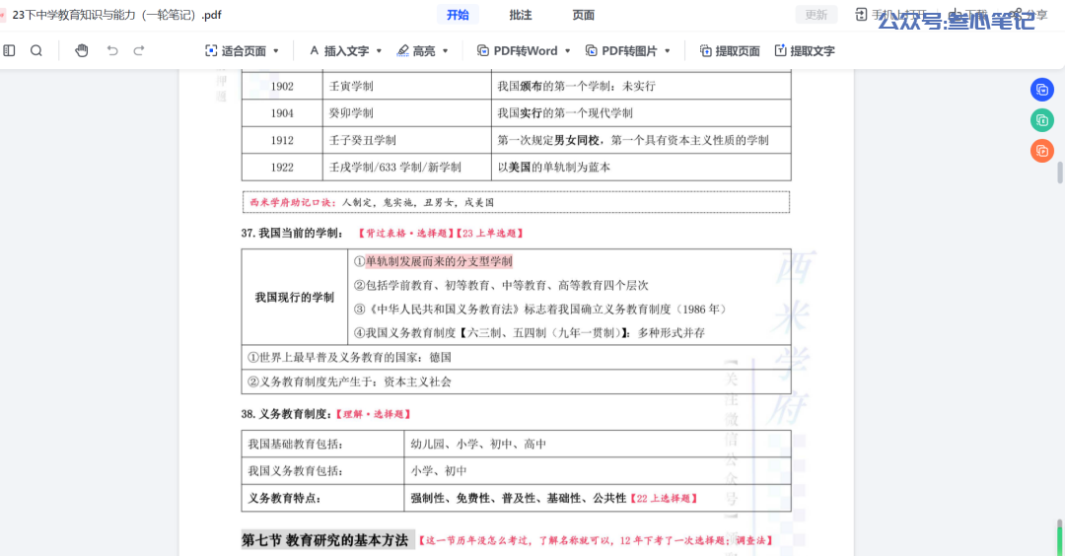Click the line 义务教育制度先产生于：资本主义社会
This screenshot has width=1065, height=556.
coord(349,382)
